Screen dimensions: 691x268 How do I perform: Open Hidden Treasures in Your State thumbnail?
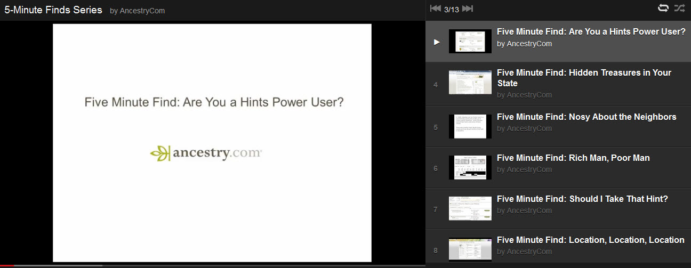click(x=470, y=83)
